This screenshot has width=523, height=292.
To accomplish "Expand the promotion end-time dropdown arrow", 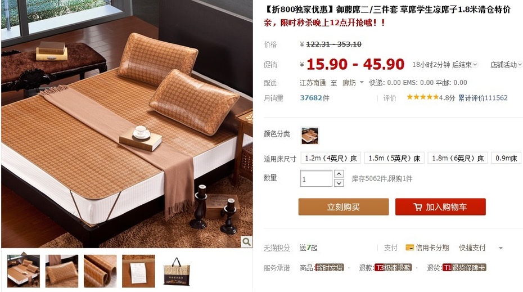I will pyautogui.click(x=475, y=64).
